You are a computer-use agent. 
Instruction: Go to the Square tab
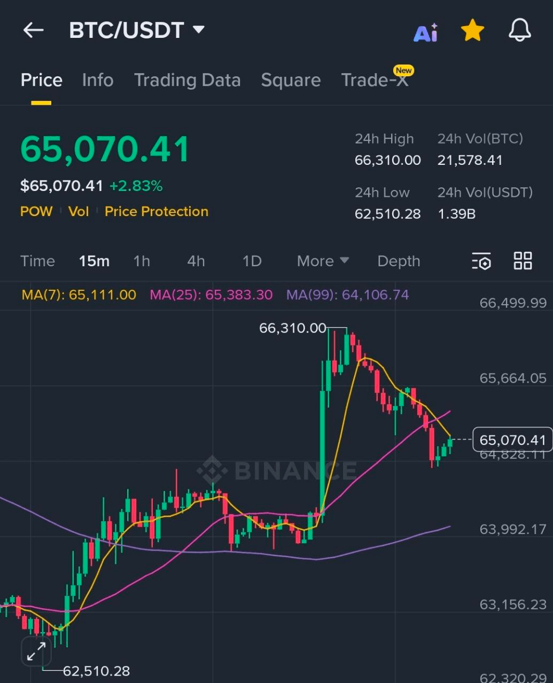coord(291,80)
